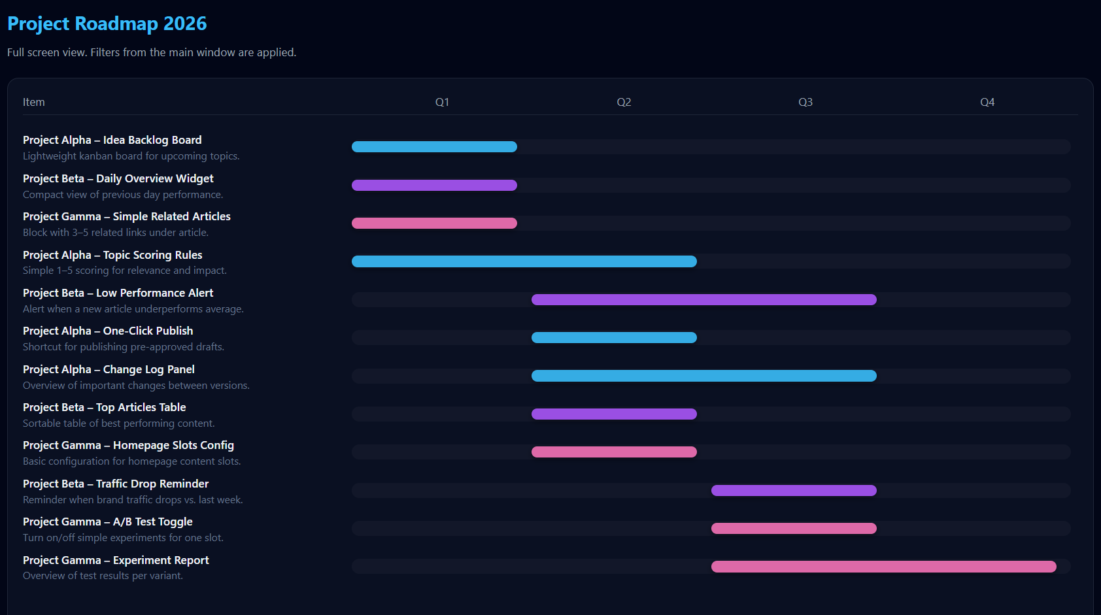Screen dimensions: 1101x615
Task: Click the Change Log Panel schedule bar
Action: click(x=703, y=375)
